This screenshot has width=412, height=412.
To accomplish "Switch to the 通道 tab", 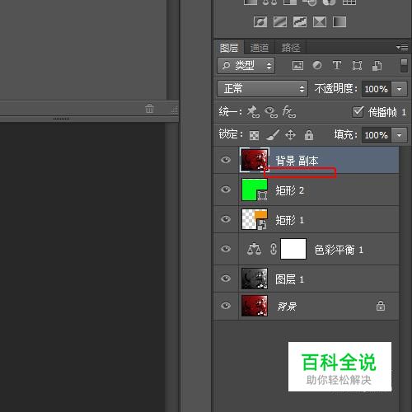I will coord(260,48).
